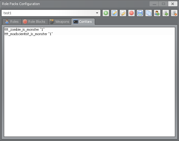Close the Role Packs Configuration window
This screenshot has height=141, width=179.
pos(173,4)
